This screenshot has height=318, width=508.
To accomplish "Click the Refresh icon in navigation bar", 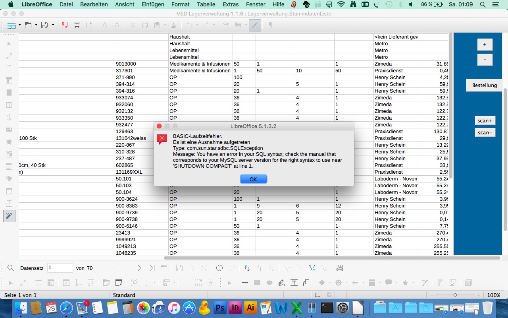I will 219,268.
